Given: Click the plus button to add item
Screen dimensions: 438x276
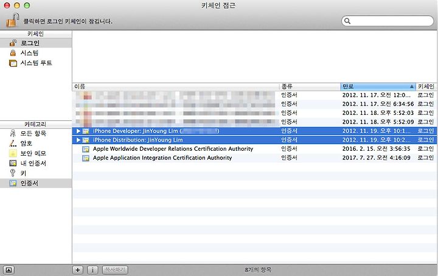Looking at the screenshot, I should (78, 270).
